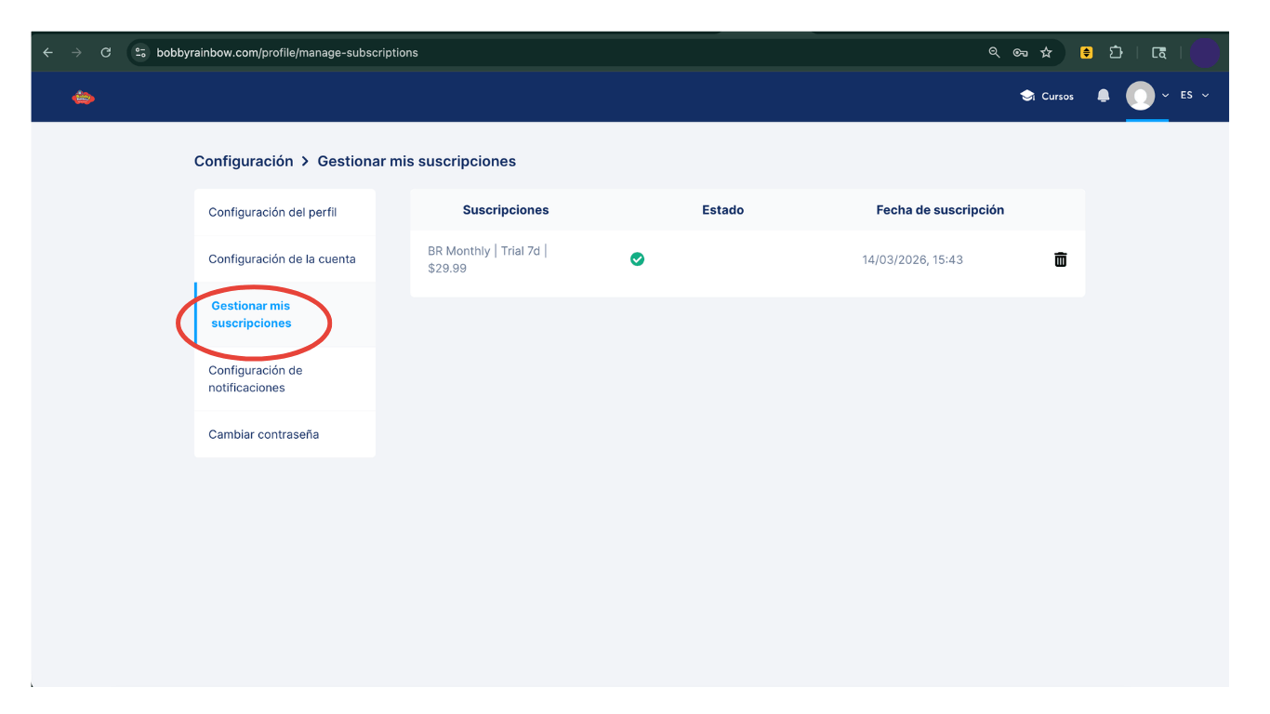Click the Bobby Rainbow logo
The image size is (1270, 714).
coord(84,97)
